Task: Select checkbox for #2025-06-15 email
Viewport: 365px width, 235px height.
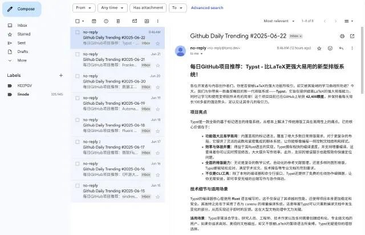Action: coord(78,185)
